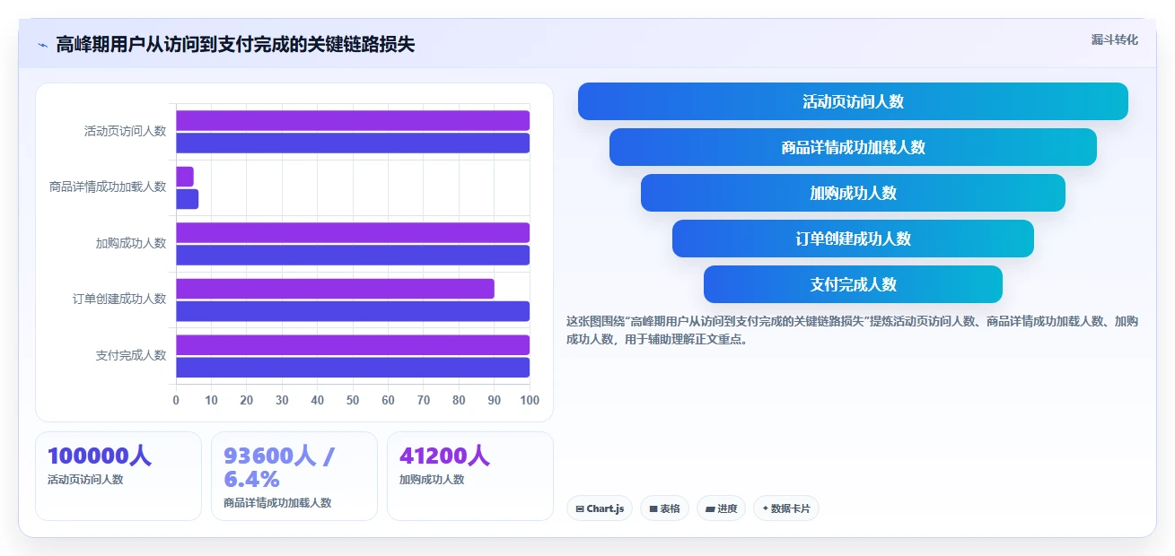The height and width of the screenshot is (556, 1175).
Task: Click the x-axis tick label 0
Action: 176,400
